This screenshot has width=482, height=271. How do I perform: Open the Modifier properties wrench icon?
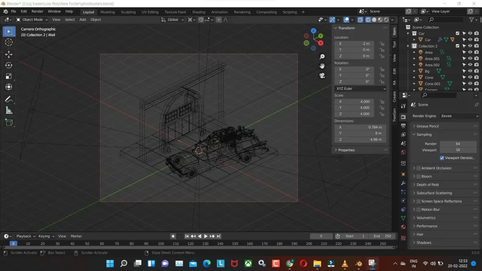(x=403, y=183)
